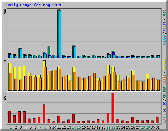The width and height of the screenshot is (168, 131).
Task: Select the day 10 label on the x-axis
Action: 54,127
